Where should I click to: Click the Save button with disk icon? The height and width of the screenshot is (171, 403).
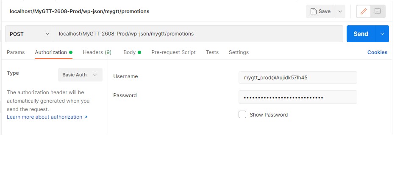pos(320,11)
